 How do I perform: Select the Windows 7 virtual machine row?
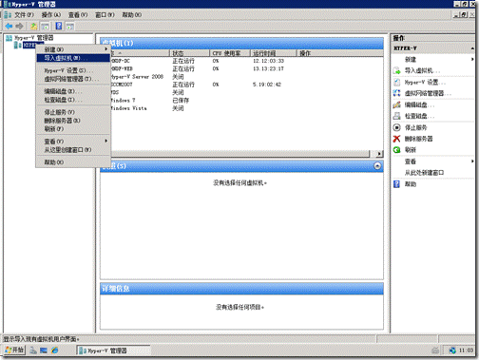click(246, 101)
